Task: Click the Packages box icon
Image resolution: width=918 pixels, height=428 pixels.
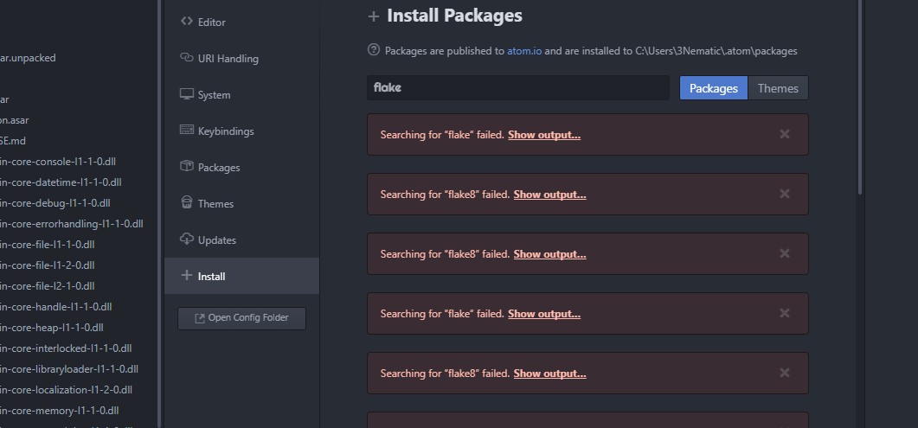Action: click(x=186, y=167)
